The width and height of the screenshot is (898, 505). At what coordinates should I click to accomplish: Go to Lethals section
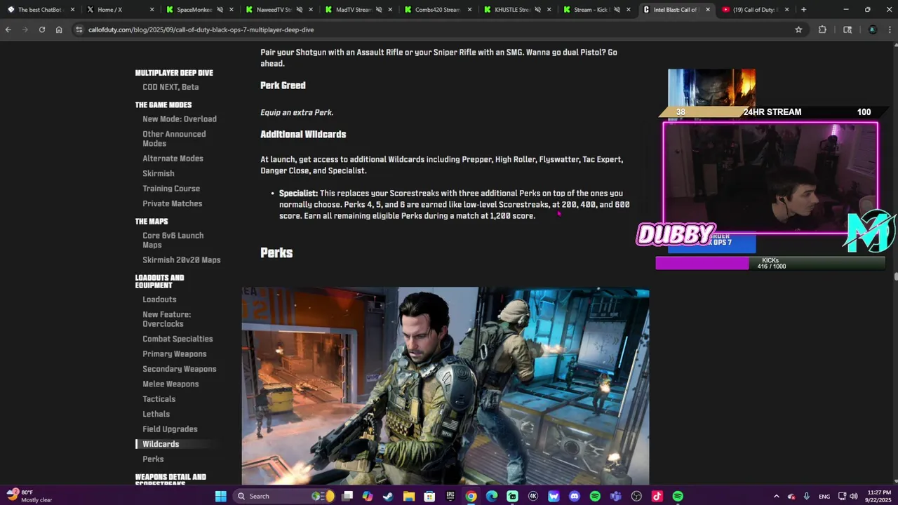[156, 414]
